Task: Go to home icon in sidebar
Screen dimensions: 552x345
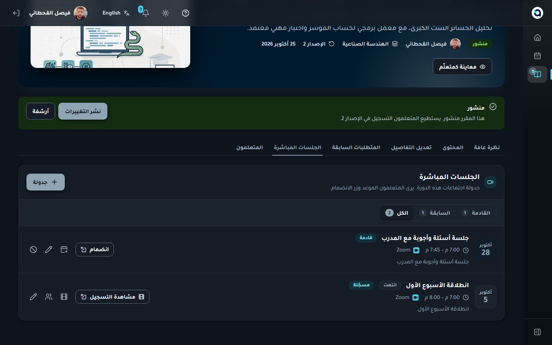Action: point(537,38)
